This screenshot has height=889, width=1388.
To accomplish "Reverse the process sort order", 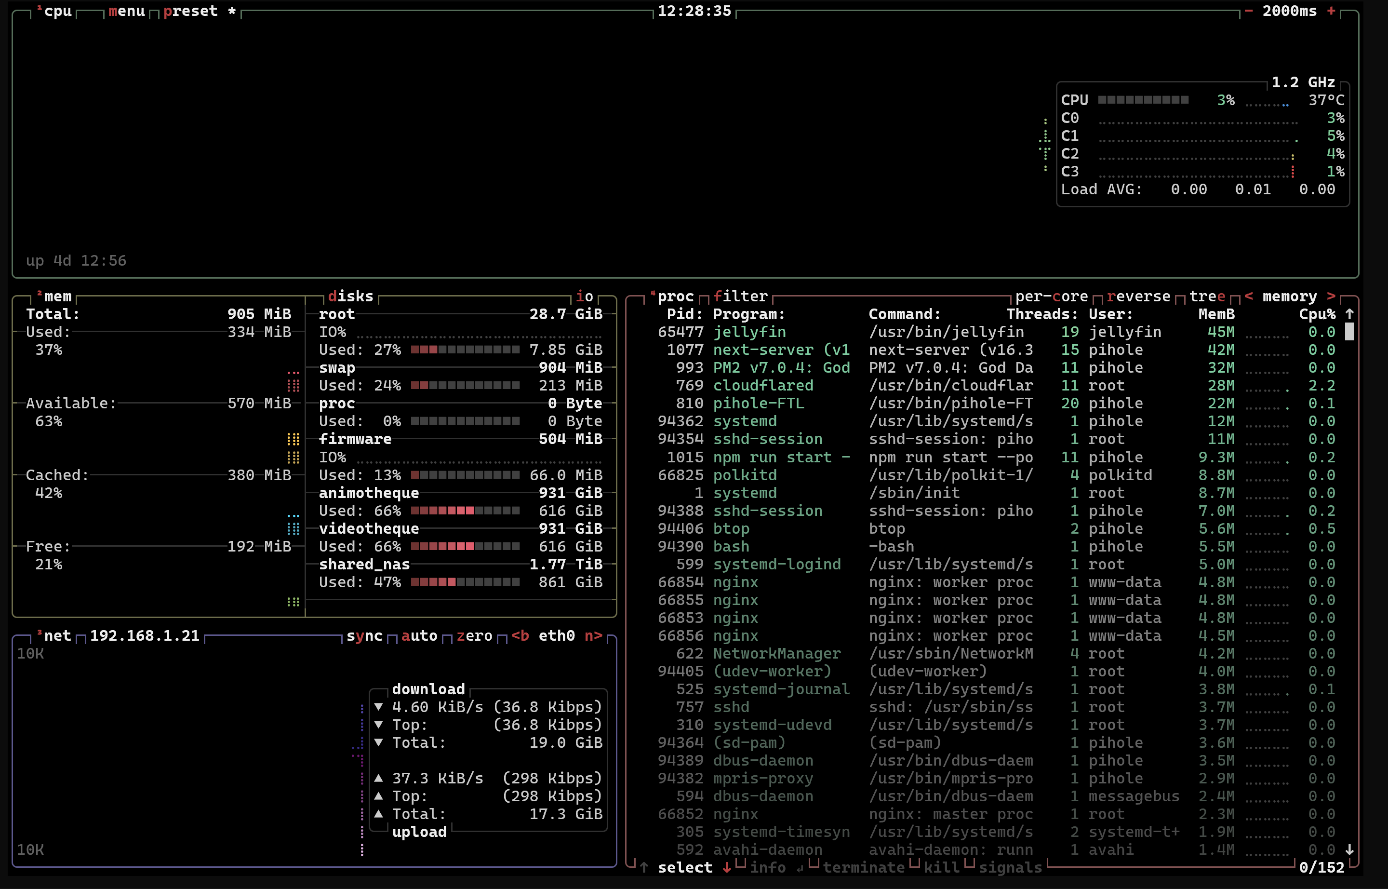I will pyautogui.click(x=1139, y=296).
